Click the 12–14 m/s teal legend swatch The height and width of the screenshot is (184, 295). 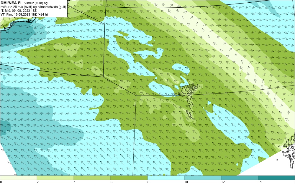[x=240, y=178]
